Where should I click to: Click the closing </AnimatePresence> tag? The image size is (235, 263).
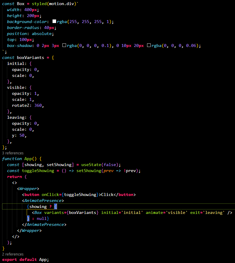click(x=44, y=225)
